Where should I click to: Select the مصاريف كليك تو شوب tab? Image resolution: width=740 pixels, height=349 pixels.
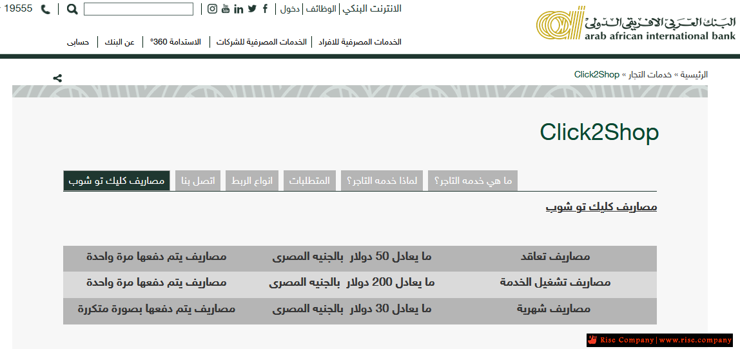(117, 181)
